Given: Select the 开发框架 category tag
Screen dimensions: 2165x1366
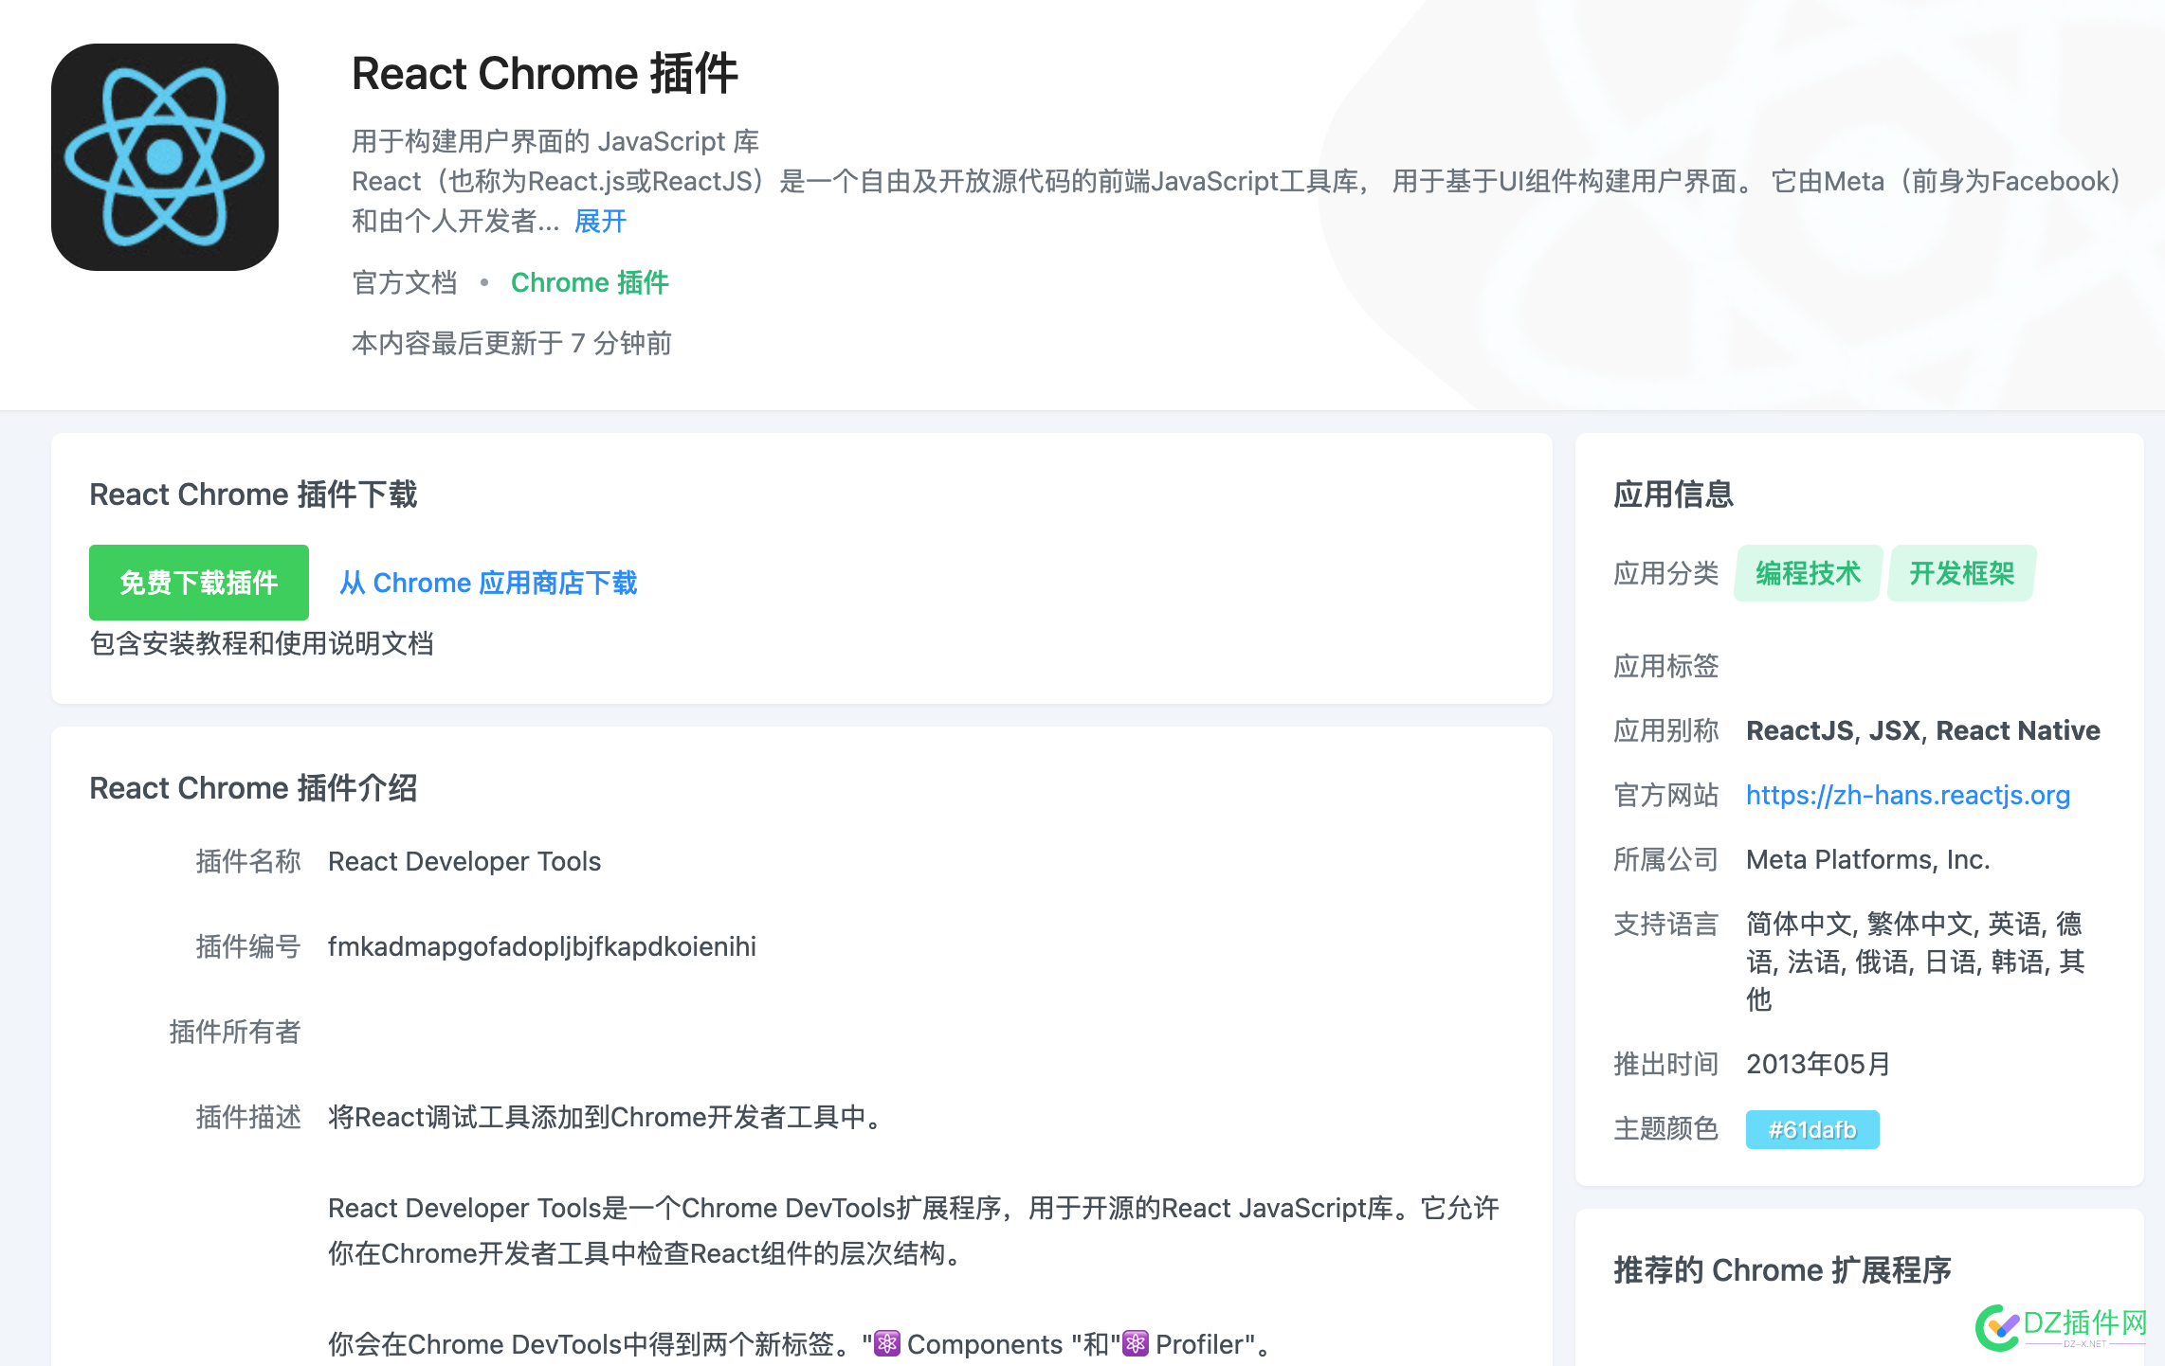Looking at the screenshot, I should click(1961, 573).
